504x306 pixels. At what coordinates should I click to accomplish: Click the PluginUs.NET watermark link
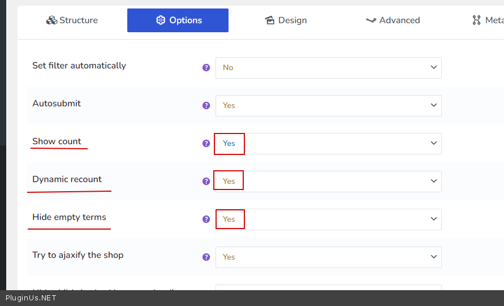(x=31, y=298)
